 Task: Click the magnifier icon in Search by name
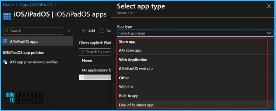(82, 52)
